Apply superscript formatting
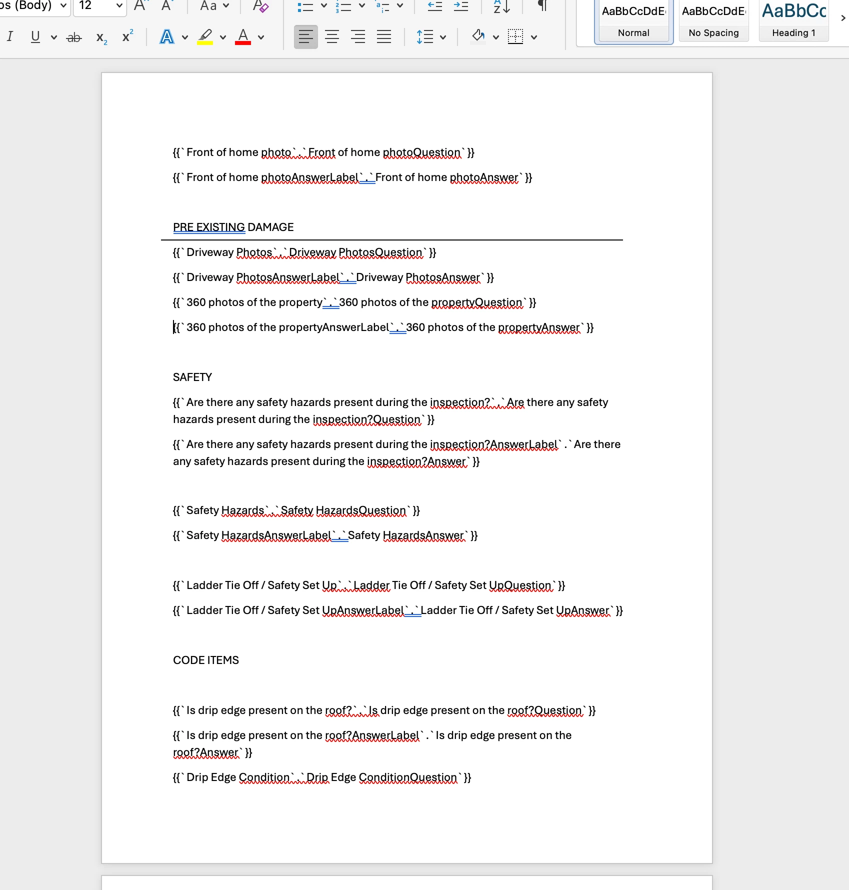 click(x=127, y=36)
